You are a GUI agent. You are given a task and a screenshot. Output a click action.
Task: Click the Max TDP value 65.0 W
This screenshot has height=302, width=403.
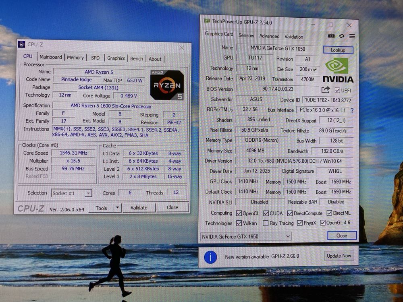coord(135,81)
